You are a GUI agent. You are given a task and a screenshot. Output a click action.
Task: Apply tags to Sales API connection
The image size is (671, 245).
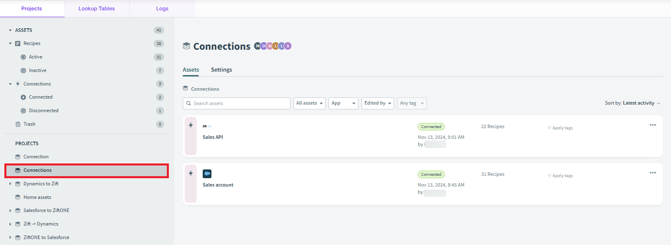pos(560,128)
